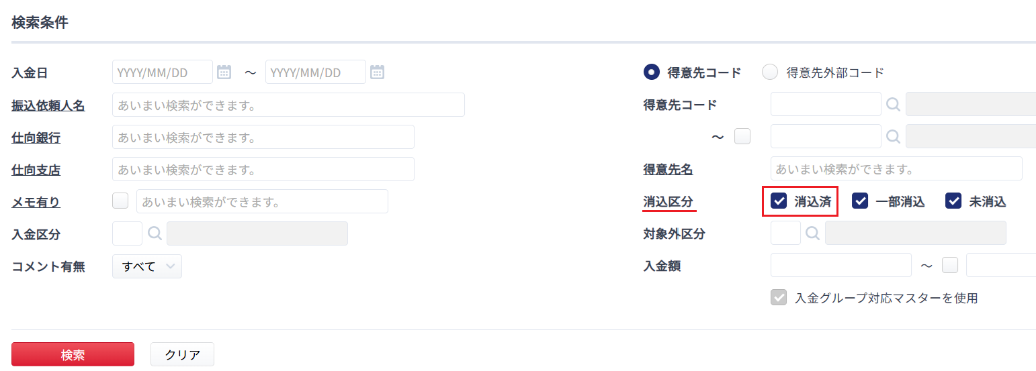The height and width of the screenshot is (371, 1036).
Task: Click magnifier icon beside second 得意先コード range field
Action: tap(893, 136)
